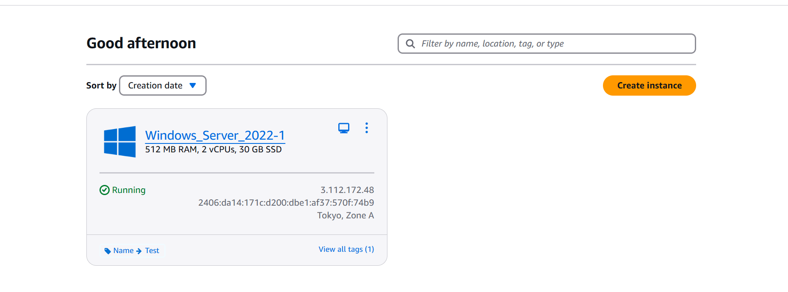Expand the Sort by dropdown arrow
Screen dimensions: 788x292
tap(193, 85)
